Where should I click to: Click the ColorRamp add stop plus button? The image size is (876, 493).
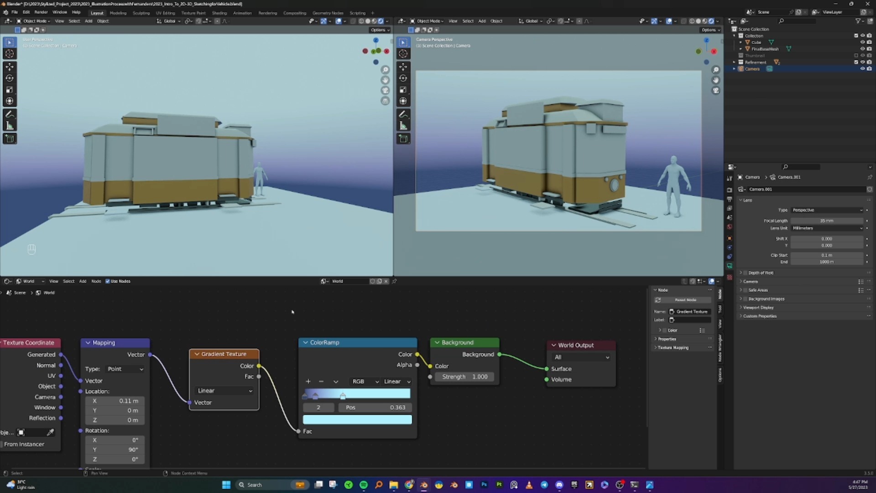pos(308,382)
